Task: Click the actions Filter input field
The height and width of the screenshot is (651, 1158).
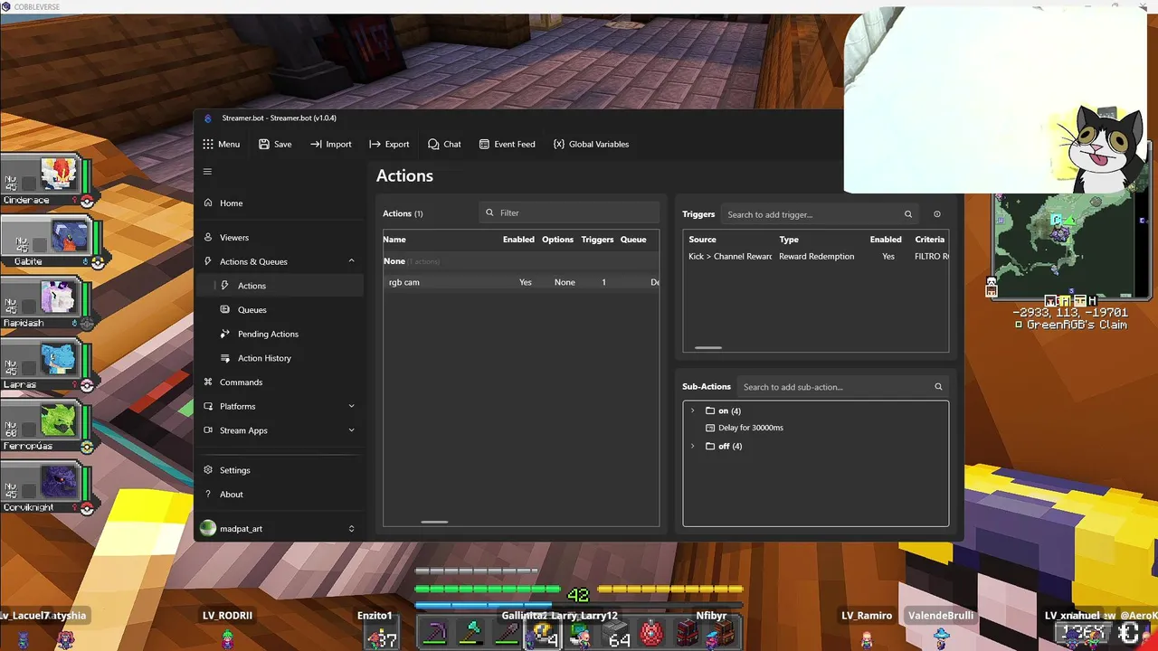Action: pos(569,212)
